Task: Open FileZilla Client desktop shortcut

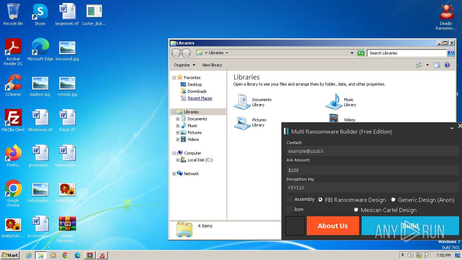Action: click(13, 121)
